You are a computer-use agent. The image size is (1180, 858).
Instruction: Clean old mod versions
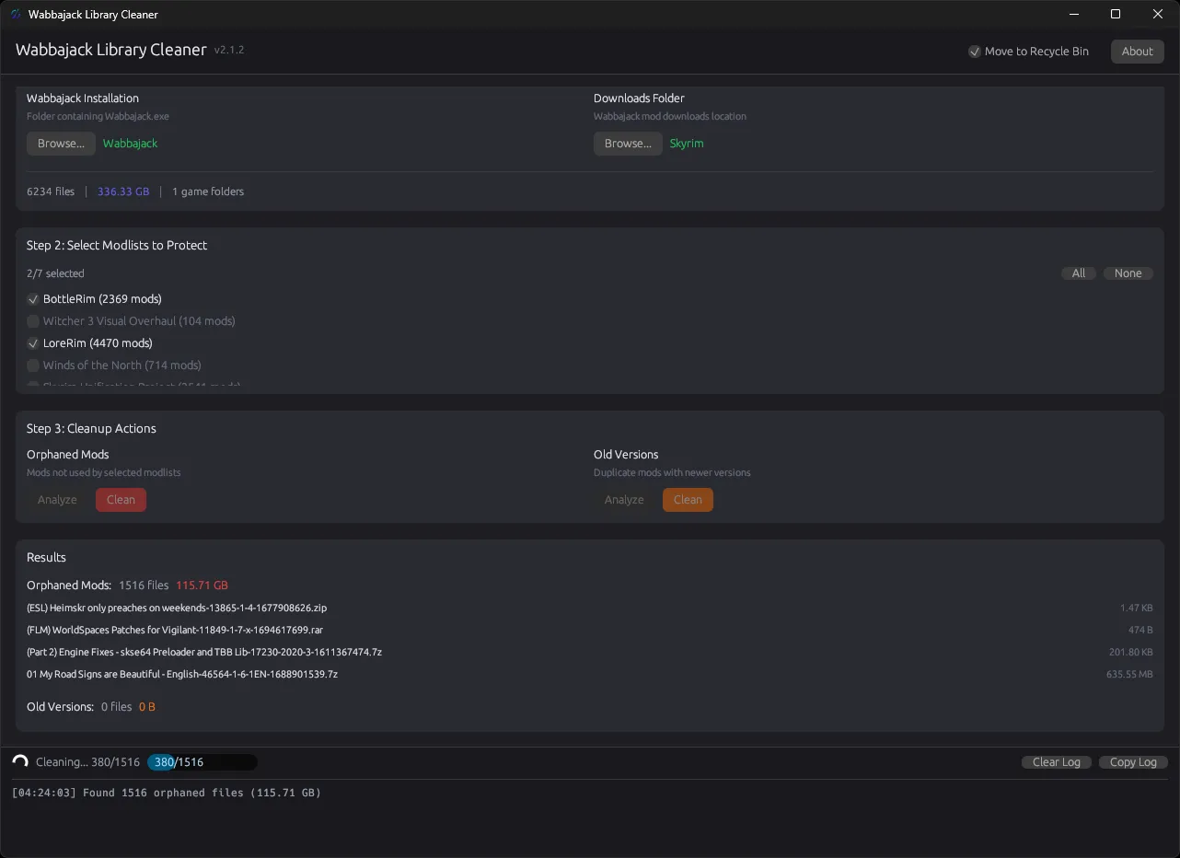click(x=688, y=499)
